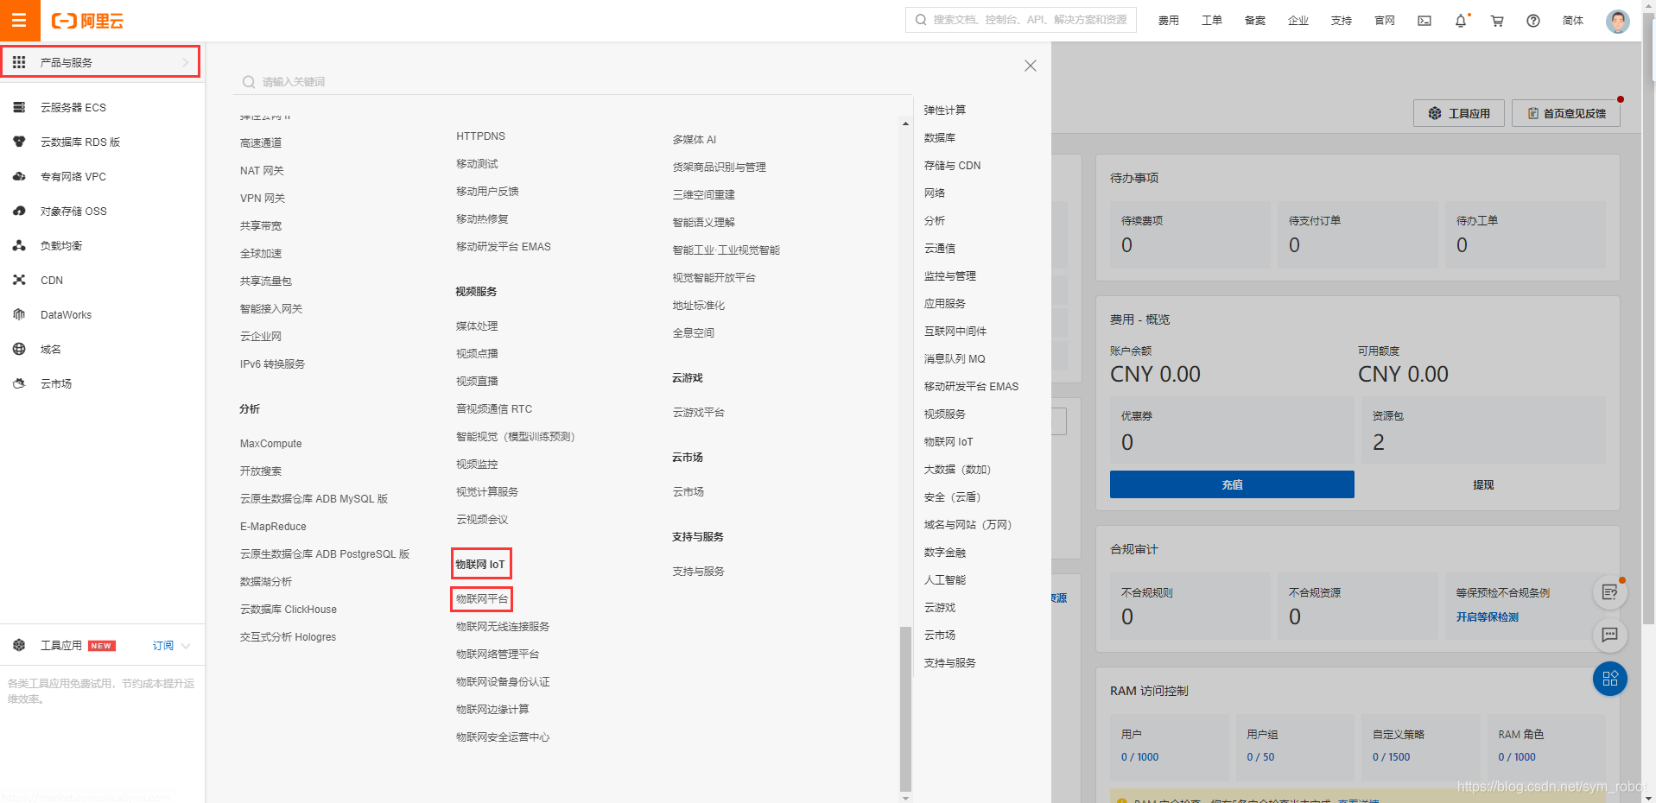Click the CDN sidebar icon

coord(19,280)
